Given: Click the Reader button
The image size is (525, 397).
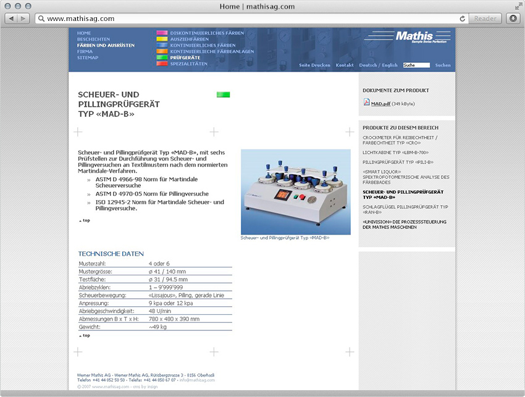Looking at the screenshot, I should click(x=485, y=19).
